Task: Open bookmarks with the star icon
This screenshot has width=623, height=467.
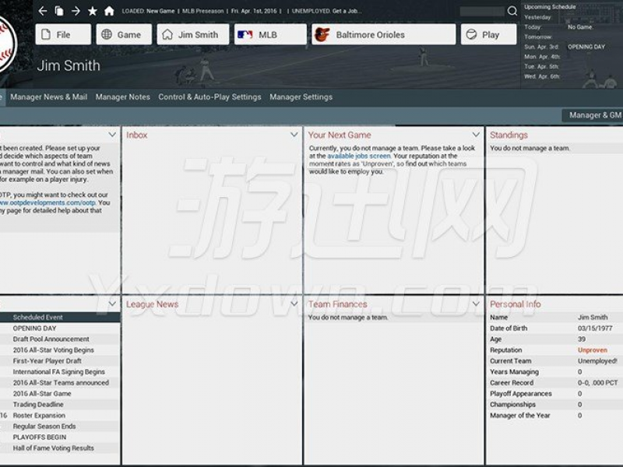Action: (x=93, y=11)
